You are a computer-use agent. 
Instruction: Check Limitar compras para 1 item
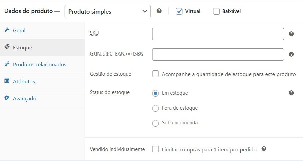[155, 149]
